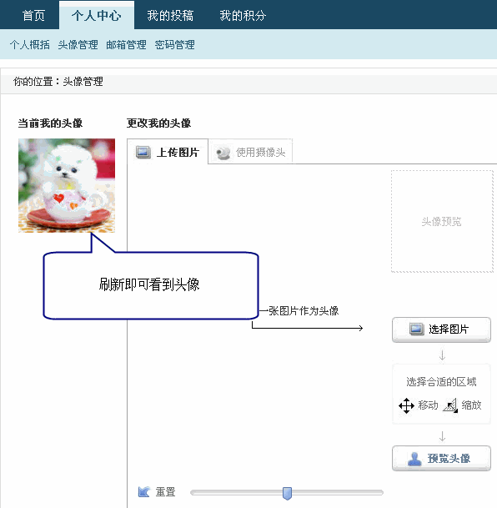Open the 我的投稿 navigation item
Image resolution: width=497 pixels, height=508 pixels.
click(x=170, y=16)
